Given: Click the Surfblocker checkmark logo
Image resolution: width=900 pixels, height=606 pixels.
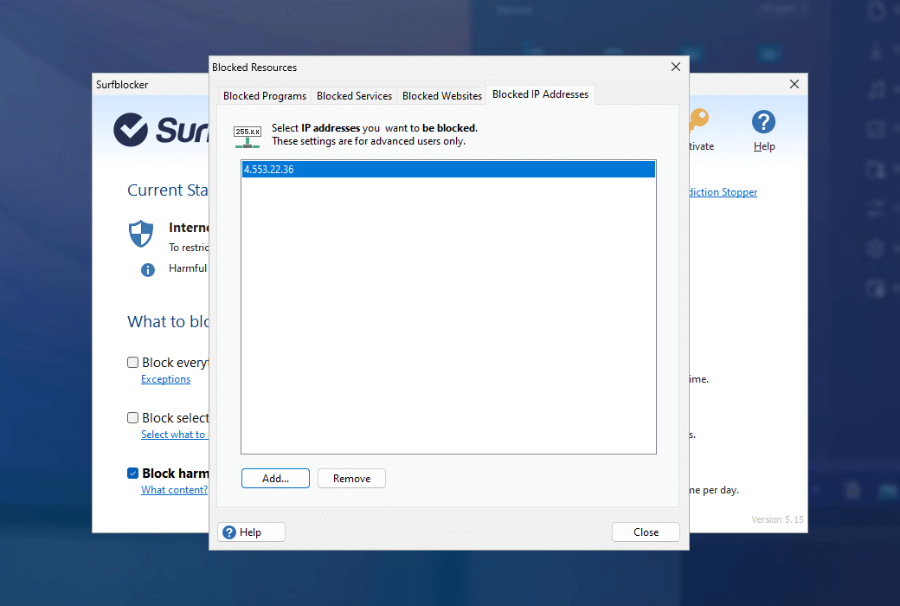Looking at the screenshot, I should pos(131,129).
